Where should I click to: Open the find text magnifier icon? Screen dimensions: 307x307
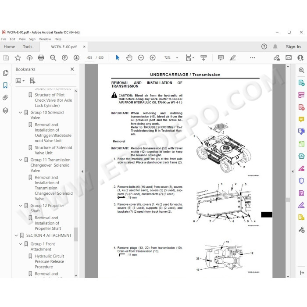click(x=53, y=57)
